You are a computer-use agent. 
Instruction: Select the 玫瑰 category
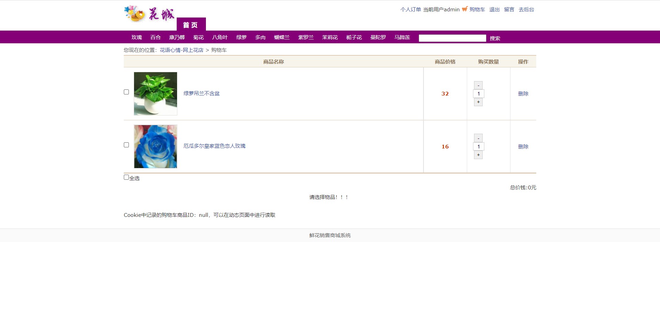point(136,37)
